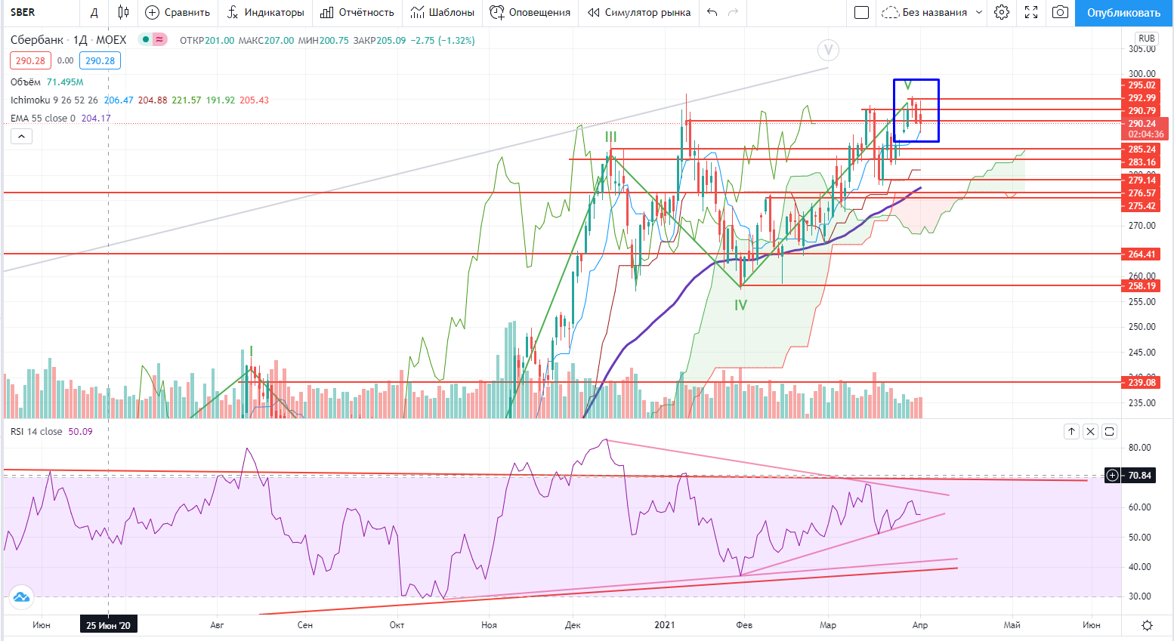
Task: Click the undo arrow in the toolbar
Action: tap(712, 12)
